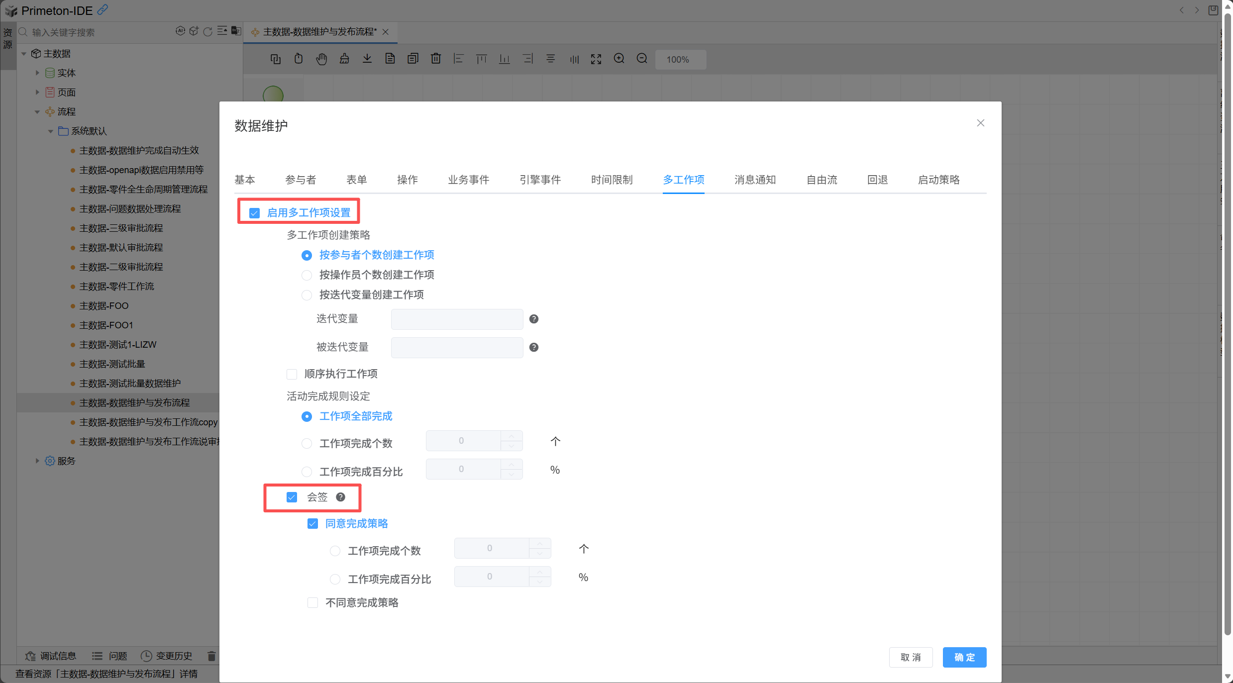Click the 取消 button
Image resolution: width=1233 pixels, height=683 pixels.
(910, 657)
